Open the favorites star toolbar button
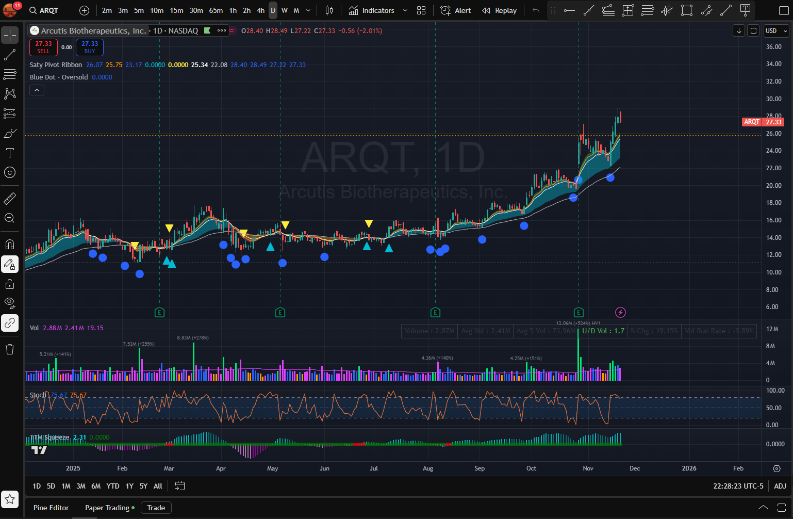 click(10, 499)
